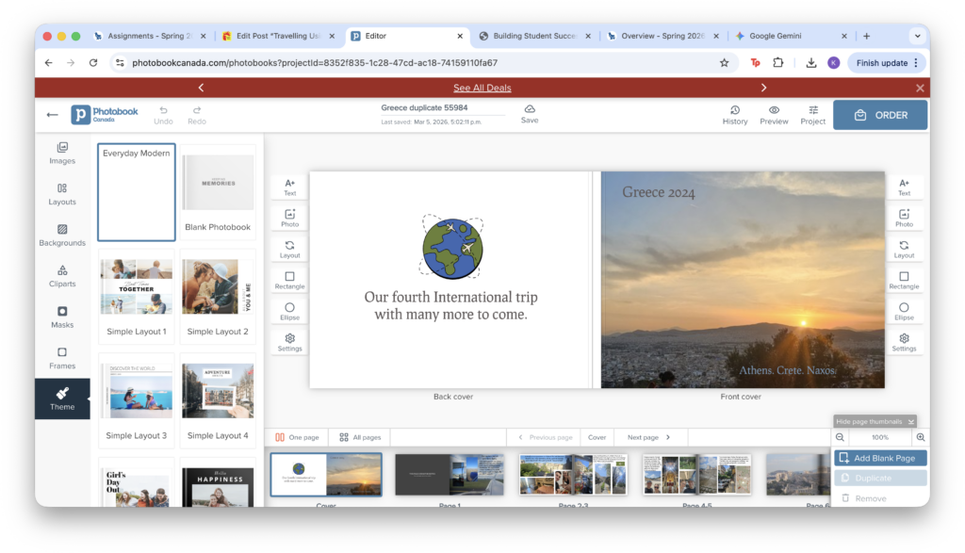Add Ellipse shape to back cover
The height and width of the screenshot is (553, 965).
pos(289,312)
